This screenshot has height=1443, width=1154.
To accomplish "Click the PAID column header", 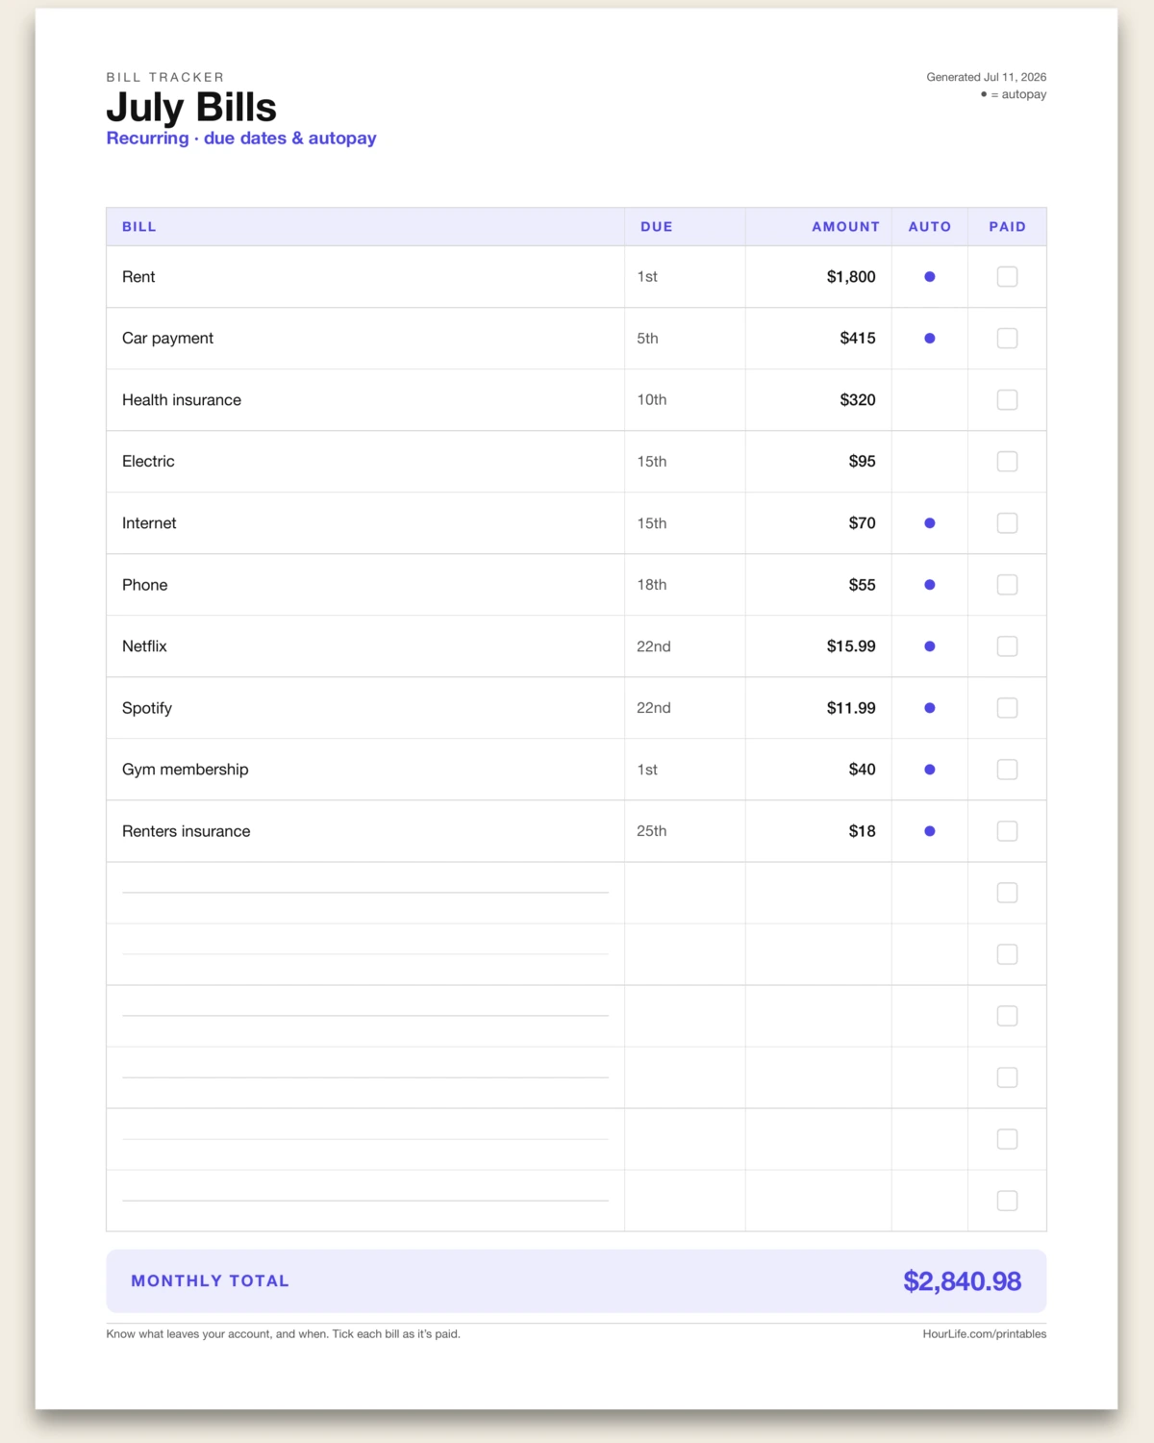I will pos(1008,227).
